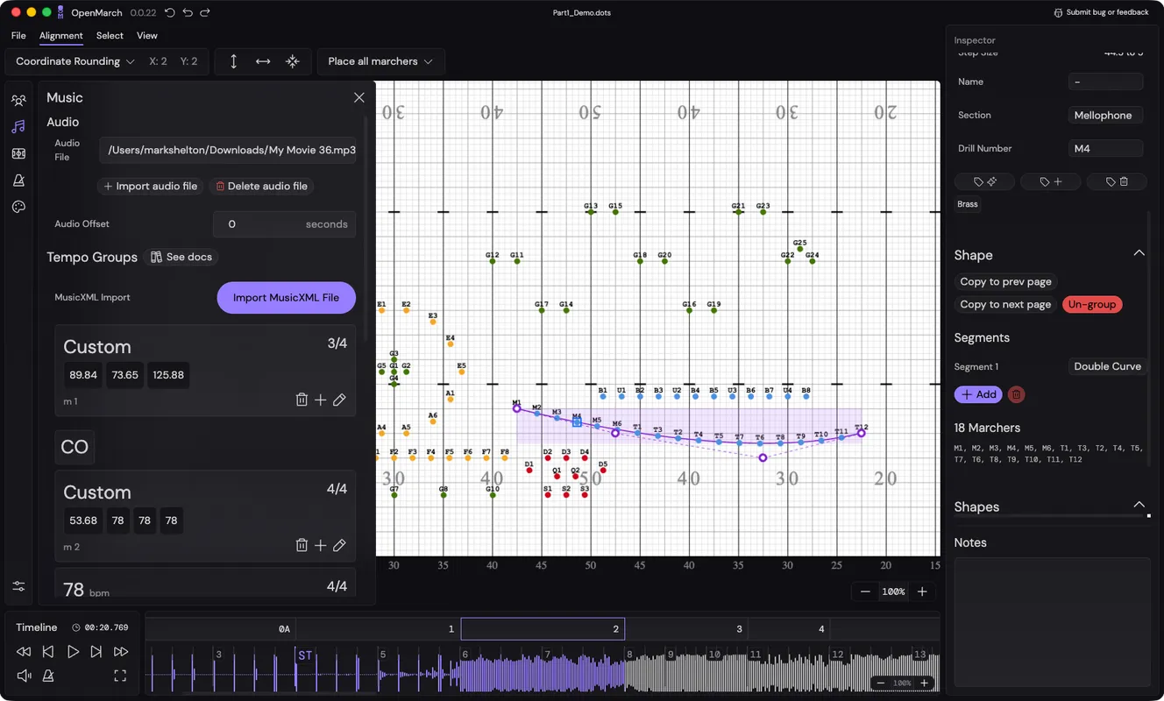Click the auto-tag sparkle tag icon
The width and height of the screenshot is (1164, 701).
985,181
